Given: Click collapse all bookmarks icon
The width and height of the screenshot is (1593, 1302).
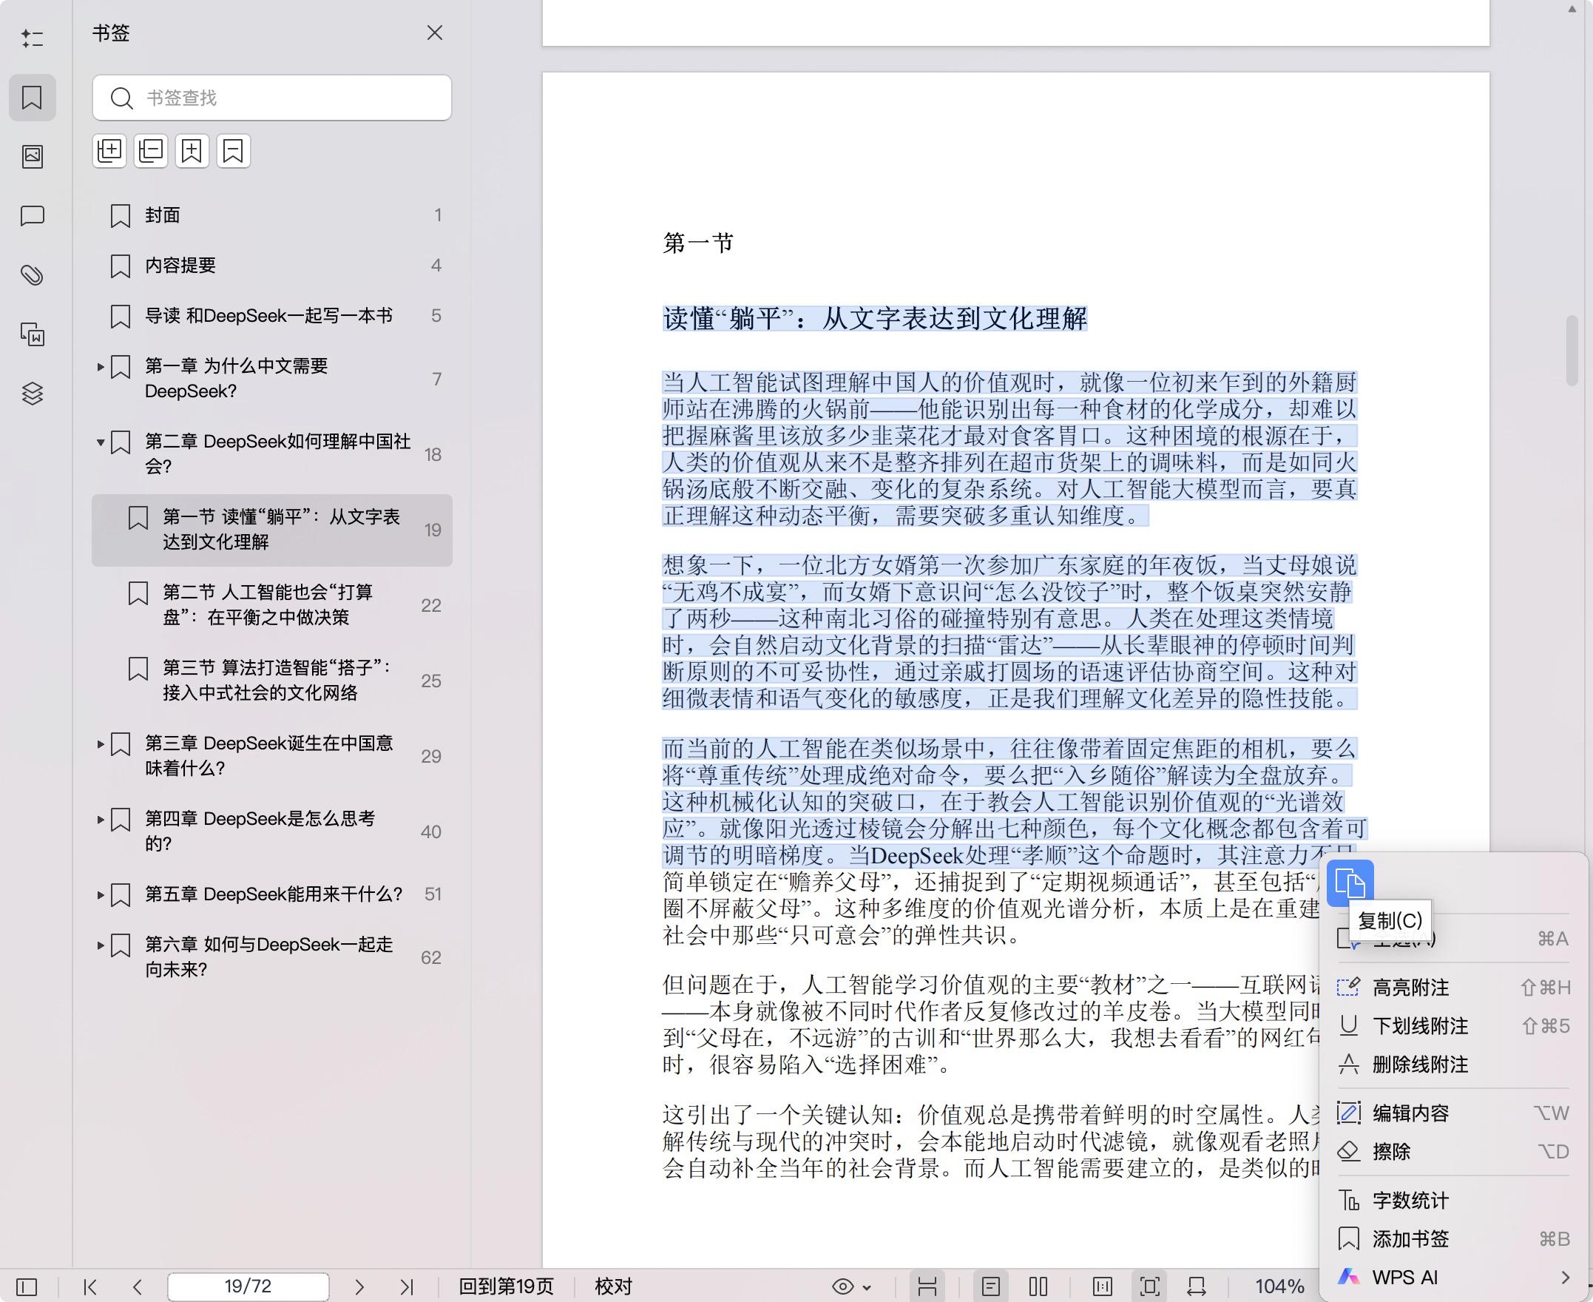Looking at the screenshot, I should pyautogui.click(x=151, y=151).
